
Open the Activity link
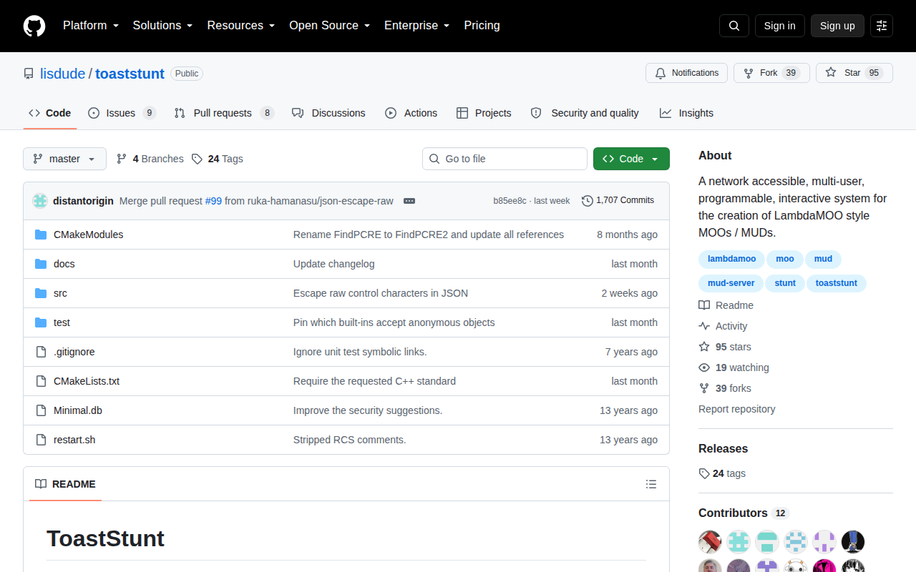(x=723, y=326)
